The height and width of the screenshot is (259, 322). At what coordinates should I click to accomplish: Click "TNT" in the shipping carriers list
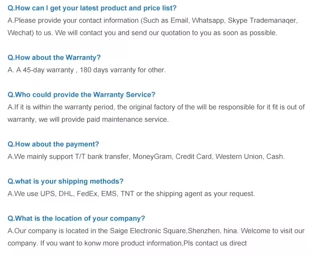127,194
